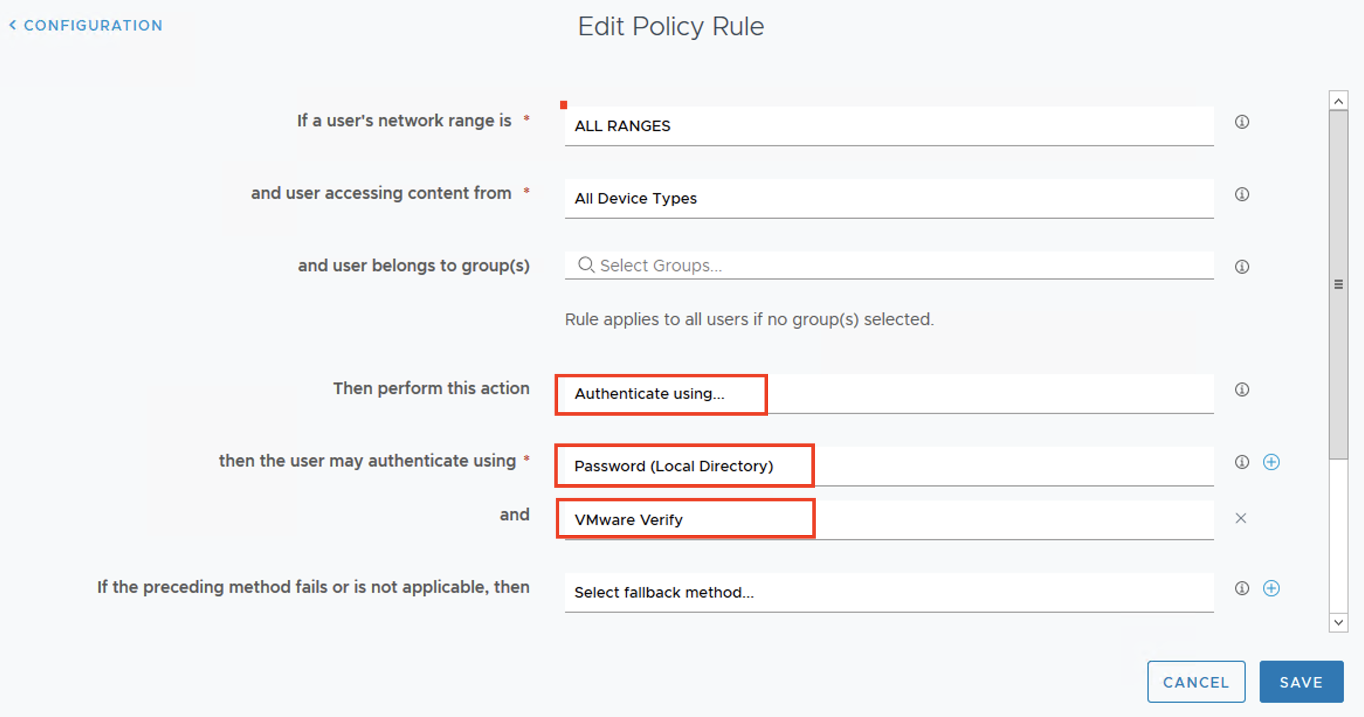This screenshot has height=717, width=1364.
Task: Click info icon next to All Device Types
Action: click(x=1242, y=194)
